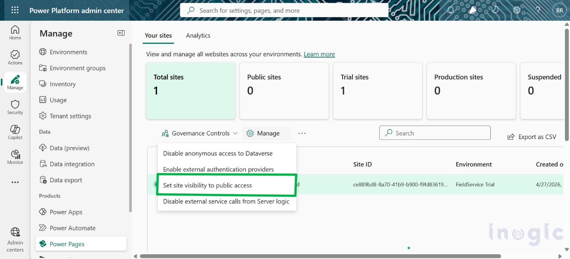
Task: Collapse the Manage navigation pane
Action: pos(121,33)
